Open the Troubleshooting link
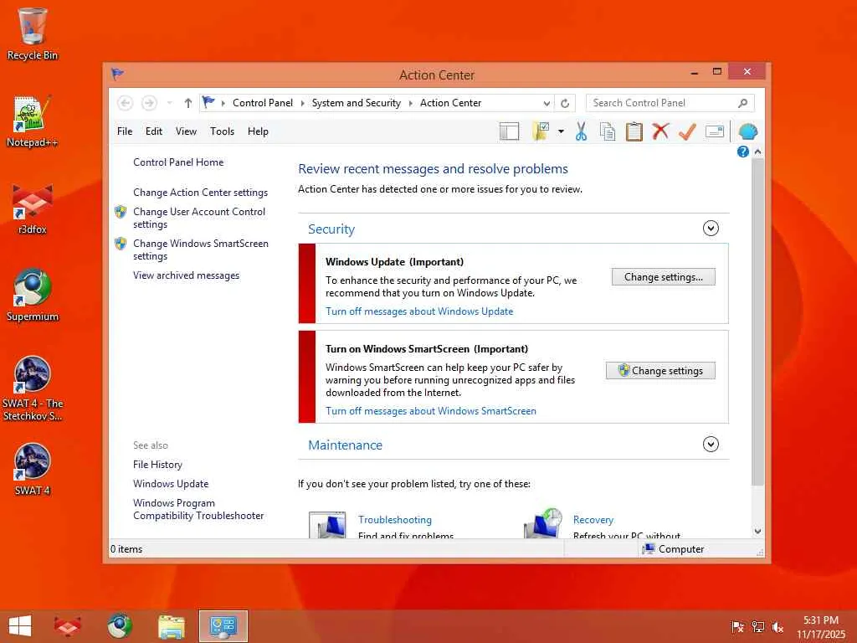The height and width of the screenshot is (643, 857). 395,519
